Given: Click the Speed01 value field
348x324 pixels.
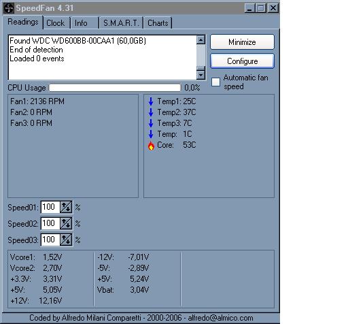Looking at the screenshot, I should [50, 207].
